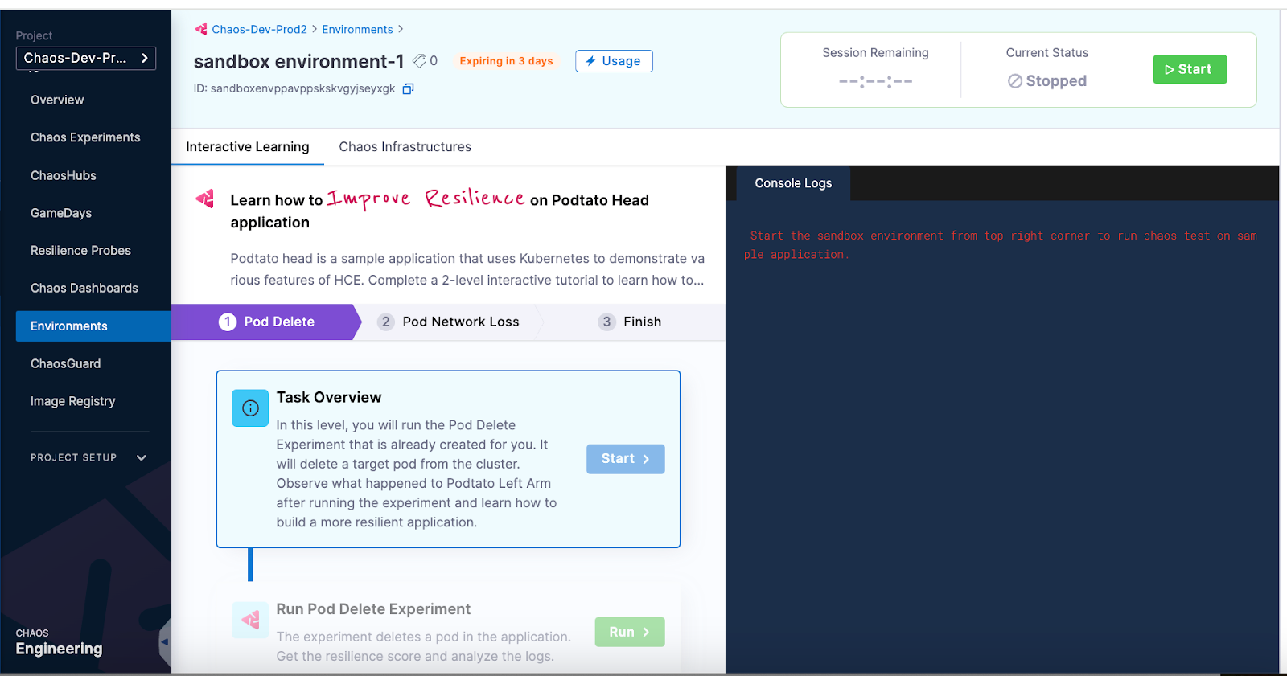Click the Environments breadcrumb link
The height and width of the screenshot is (676, 1287).
coord(357,29)
